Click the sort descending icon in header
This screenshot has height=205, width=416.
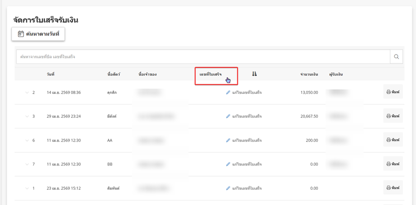[255, 74]
